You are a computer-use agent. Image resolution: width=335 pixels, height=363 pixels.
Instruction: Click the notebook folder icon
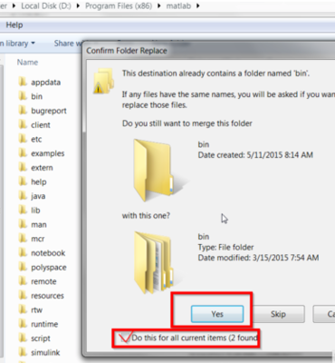[x=23, y=252]
